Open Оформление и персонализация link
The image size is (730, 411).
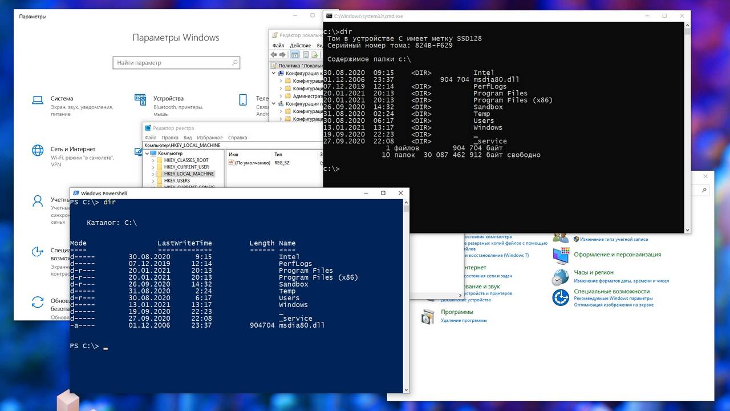click(618, 255)
